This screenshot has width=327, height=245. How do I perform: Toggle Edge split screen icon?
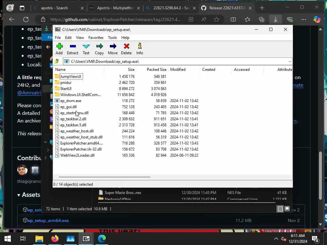233,19
